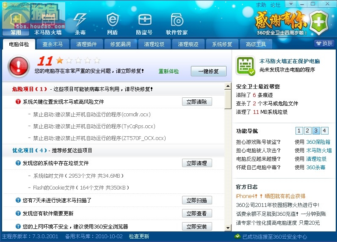The image size is (337, 242).
Task: Open the 360公司2011年校园招聘 news link
Action: coord(277,205)
